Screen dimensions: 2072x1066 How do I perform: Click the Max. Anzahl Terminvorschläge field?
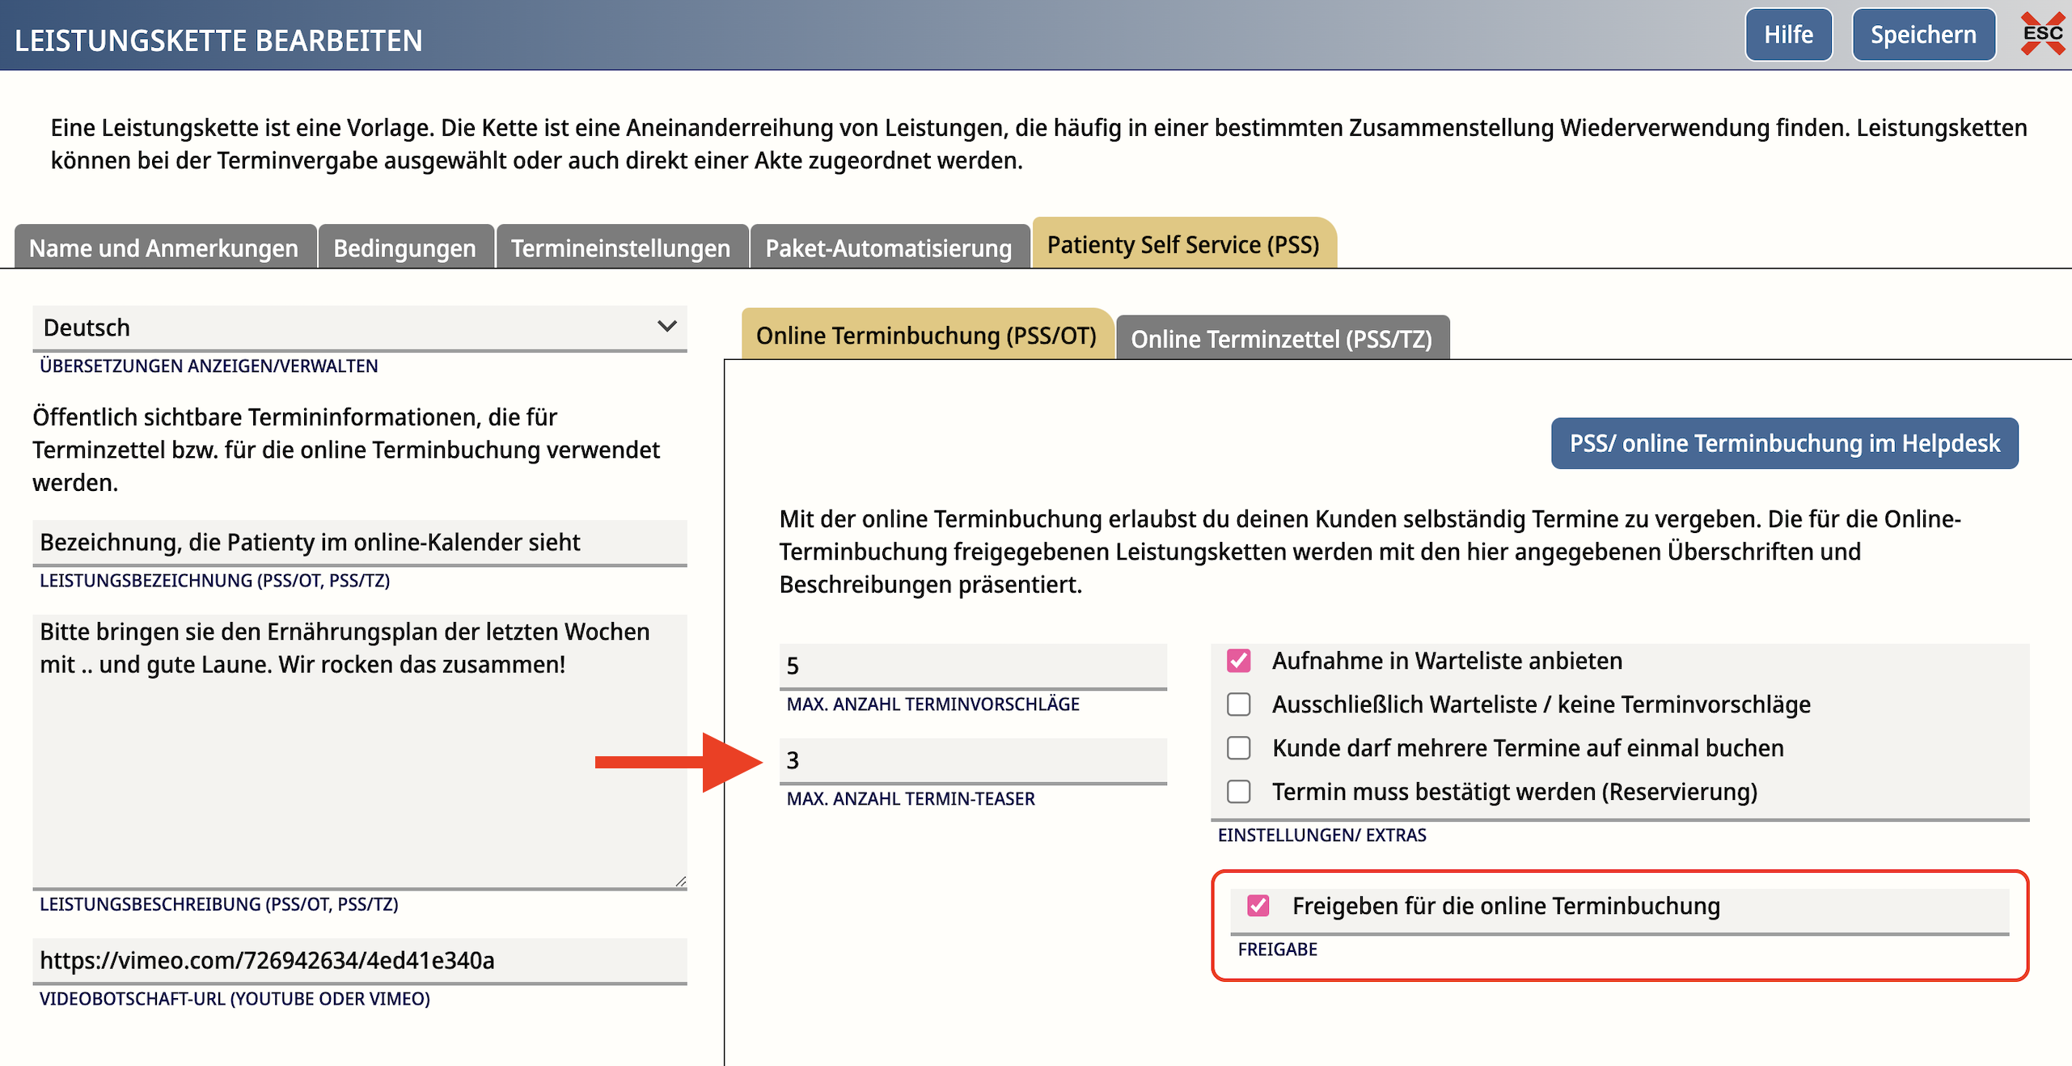point(973,666)
